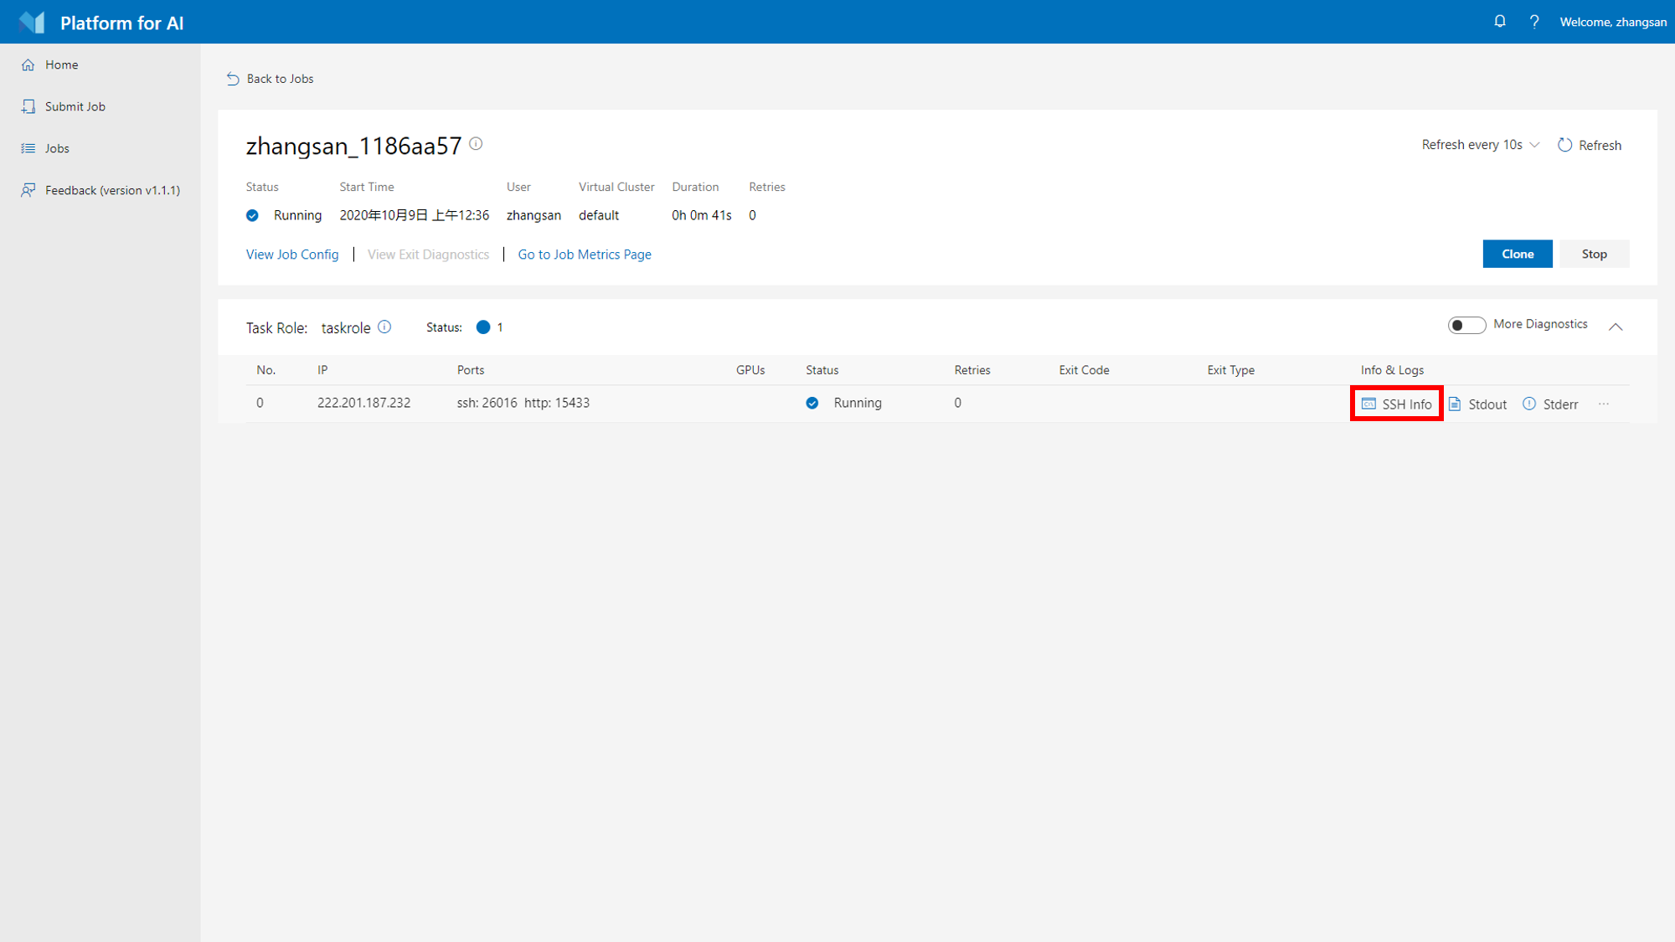1675x942 pixels.
Task: Click the Clone button
Action: pyautogui.click(x=1517, y=254)
